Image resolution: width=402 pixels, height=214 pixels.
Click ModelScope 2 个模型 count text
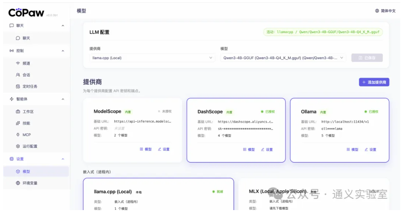(x=121, y=135)
